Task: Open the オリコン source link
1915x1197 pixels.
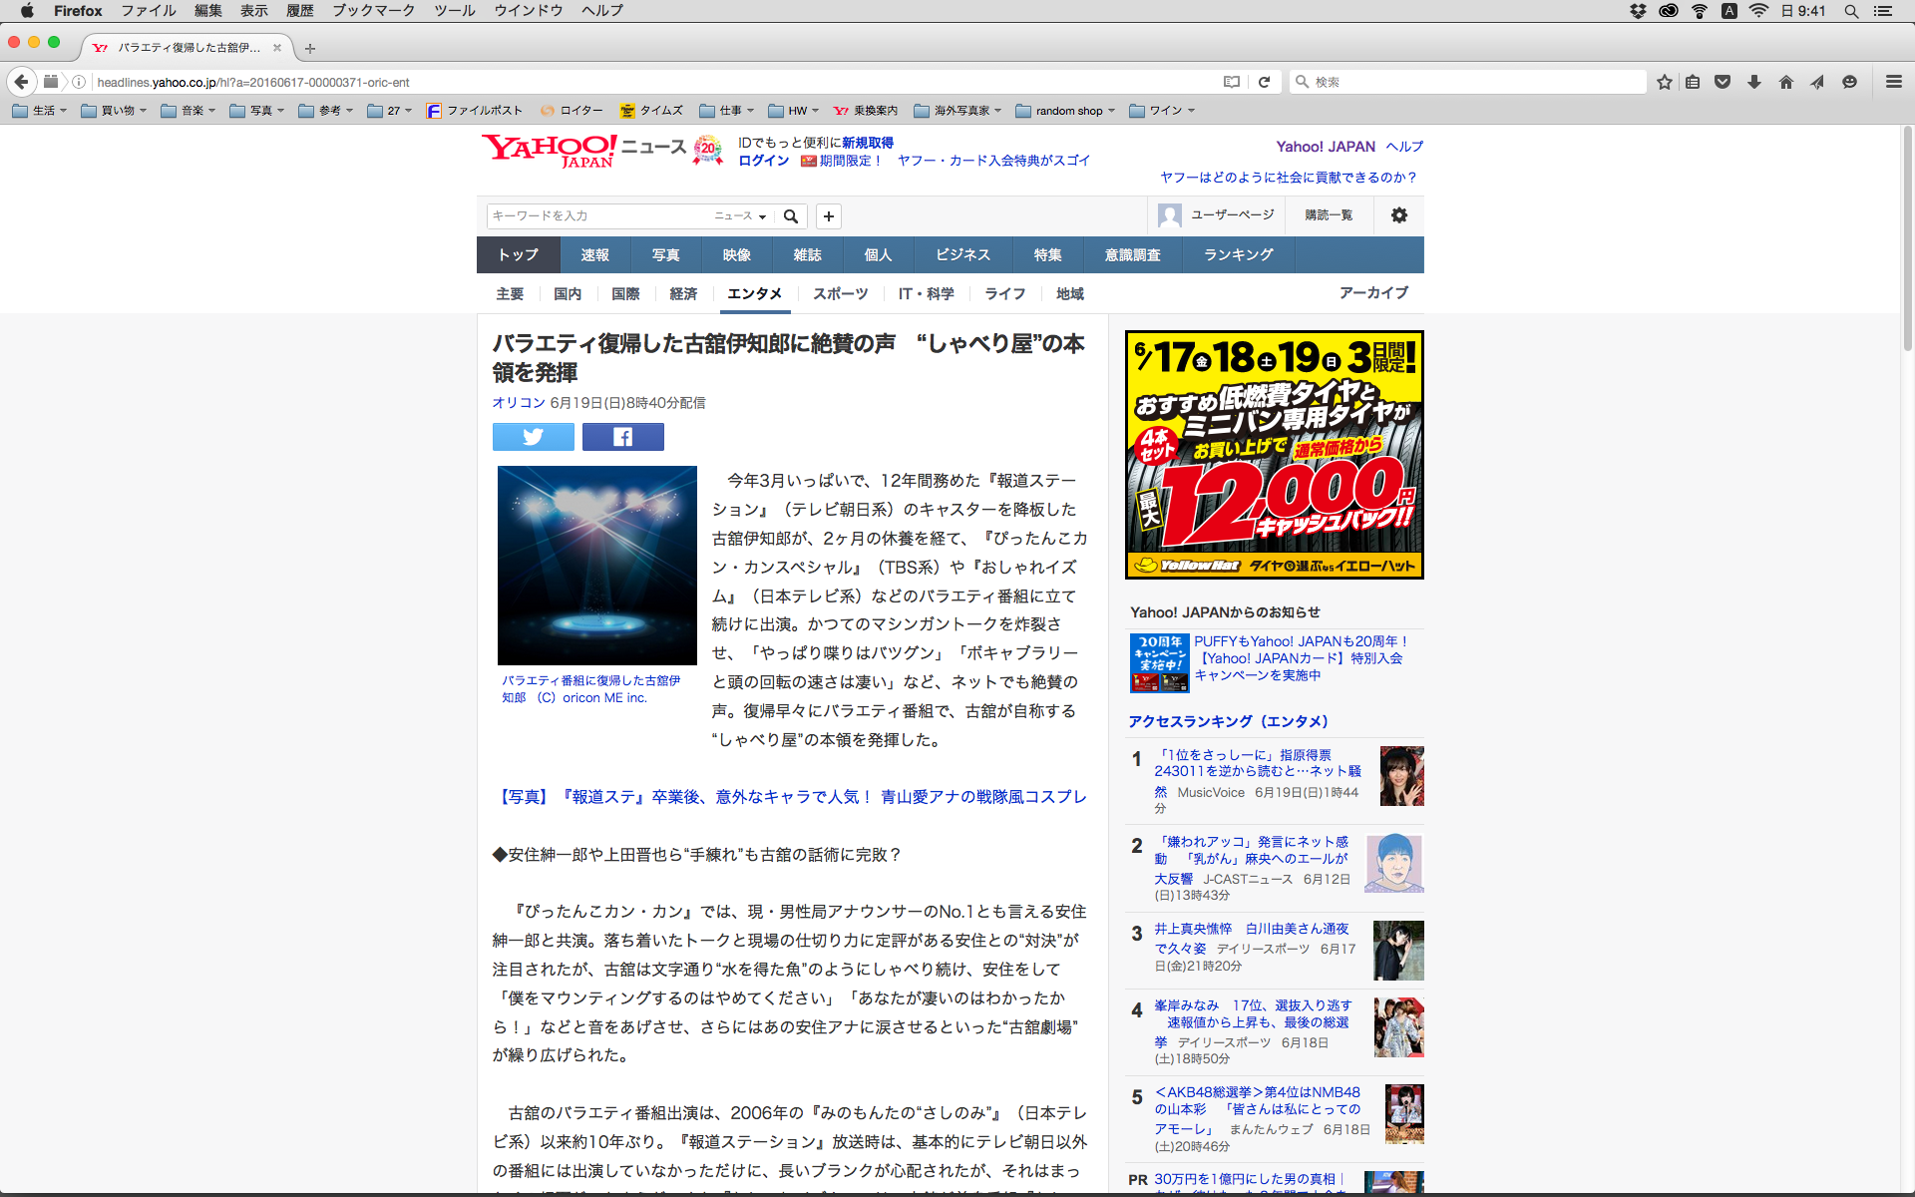Action: [x=518, y=403]
